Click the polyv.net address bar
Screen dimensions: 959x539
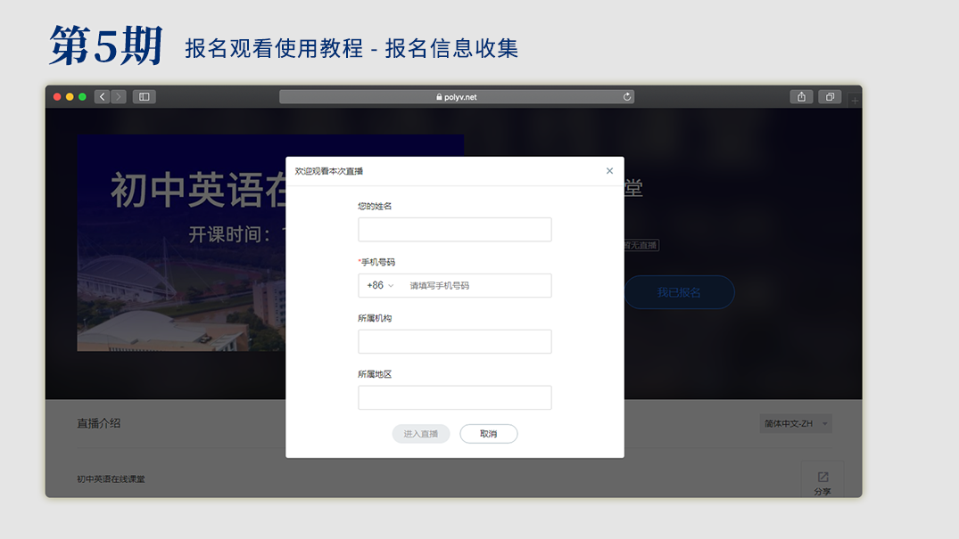tap(457, 97)
